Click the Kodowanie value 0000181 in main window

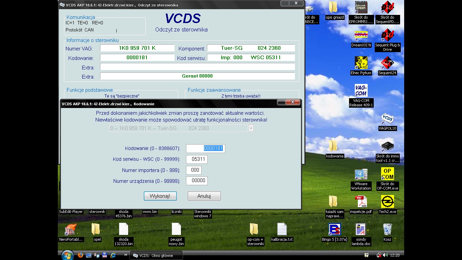coord(137,58)
